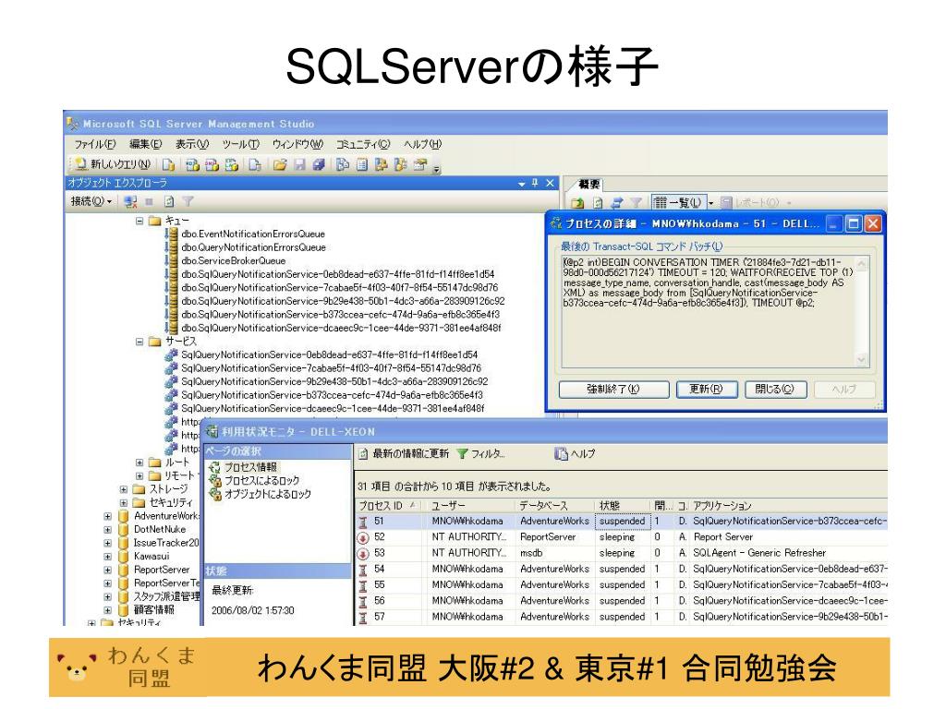Screen dimensions: 946x709
Task: Click the Template Explorer toolbar icon
Action: pyautogui.click(x=401, y=164)
